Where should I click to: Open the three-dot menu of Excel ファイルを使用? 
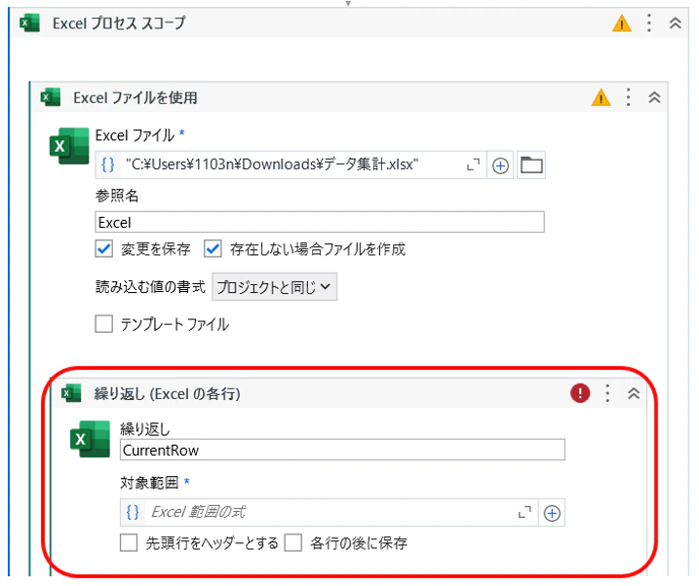tap(628, 97)
